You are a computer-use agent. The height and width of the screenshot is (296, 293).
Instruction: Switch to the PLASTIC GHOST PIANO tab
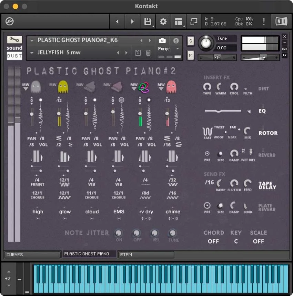(x=89, y=254)
